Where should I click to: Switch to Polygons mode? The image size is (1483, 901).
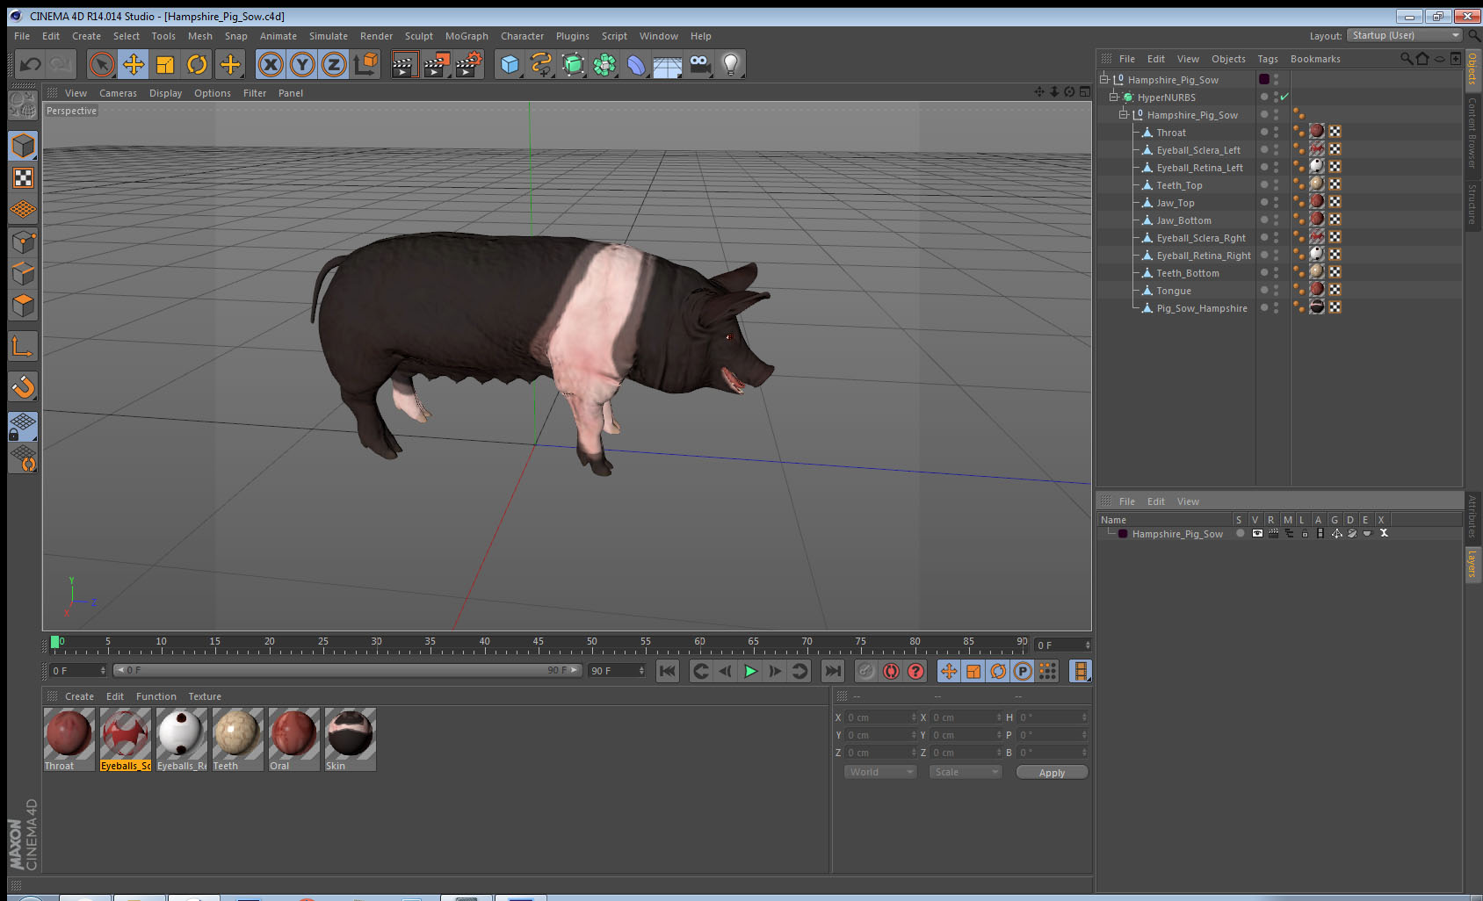point(23,306)
